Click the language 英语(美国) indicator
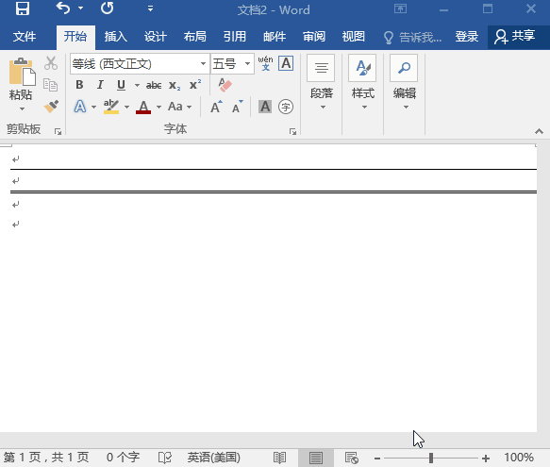This screenshot has height=467, width=550. 213,458
